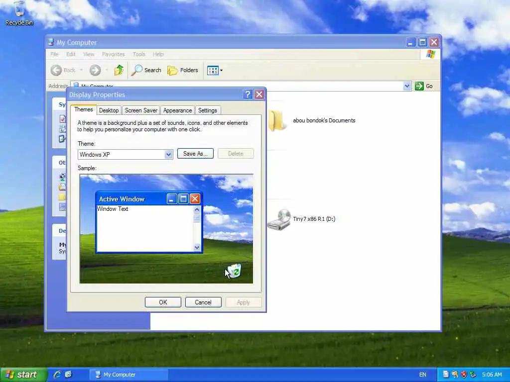
Task: Open the Edit menu in My Computer
Action: [x=71, y=54]
